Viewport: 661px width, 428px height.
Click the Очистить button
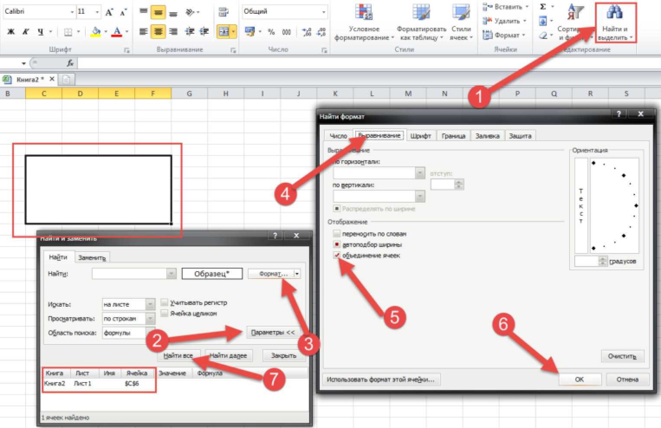click(x=622, y=356)
